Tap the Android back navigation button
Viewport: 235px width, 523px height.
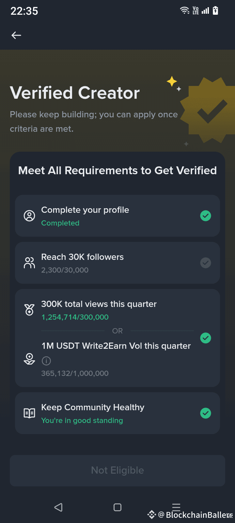click(58, 507)
